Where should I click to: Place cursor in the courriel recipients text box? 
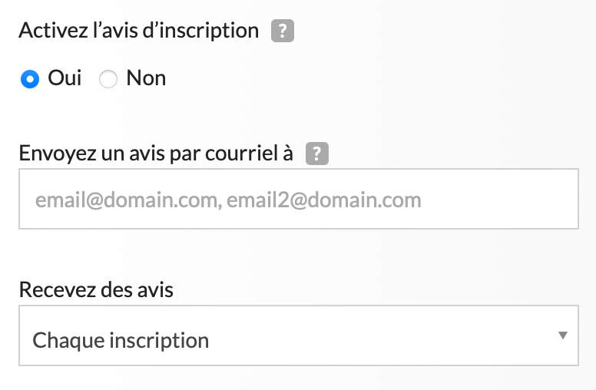[298, 200]
